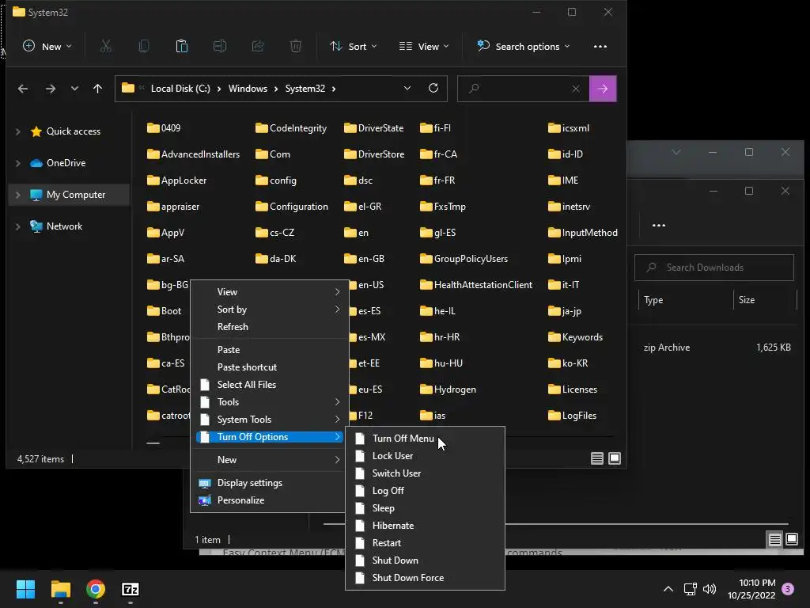Click the Copy icon in toolbar

pyautogui.click(x=144, y=47)
